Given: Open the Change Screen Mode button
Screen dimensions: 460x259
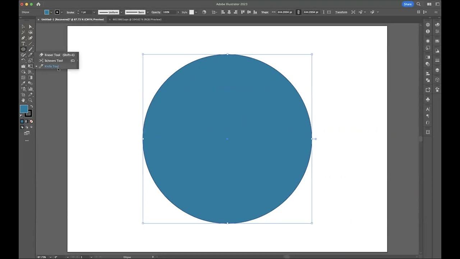Looking at the screenshot, I should point(27,133).
